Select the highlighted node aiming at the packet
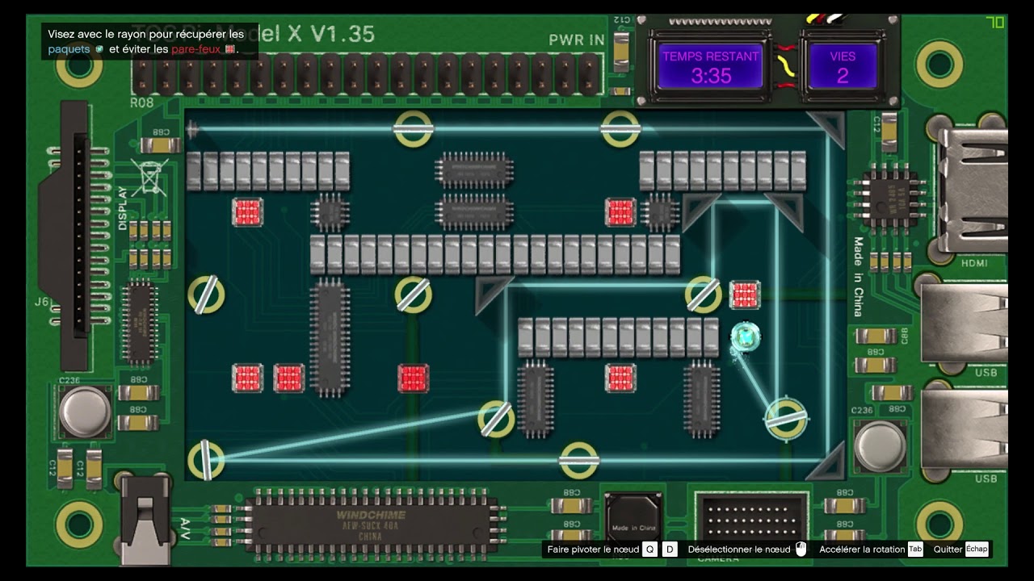Image resolution: width=1034 pixels, height=581 pixels. (786, 418)
